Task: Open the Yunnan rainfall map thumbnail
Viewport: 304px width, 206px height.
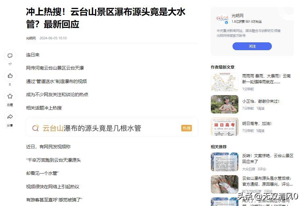Action: tap(225, 82)
